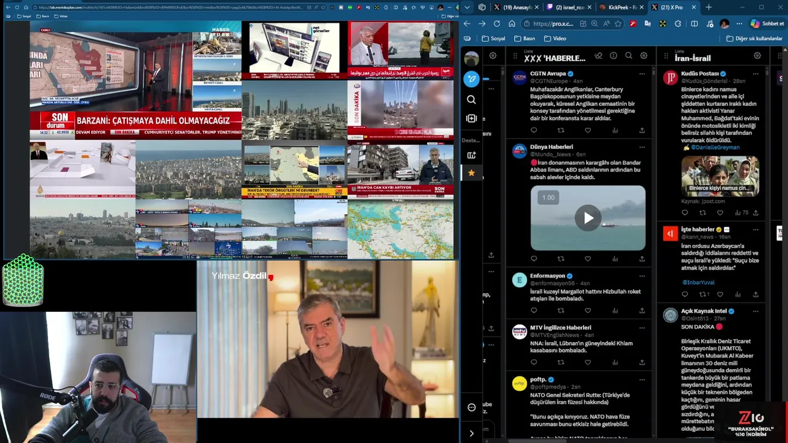Open more options on CGTN Avrupa post
The height and width of the screenshot is (443, 788).
pyautogui.click(x=642, y=74)
